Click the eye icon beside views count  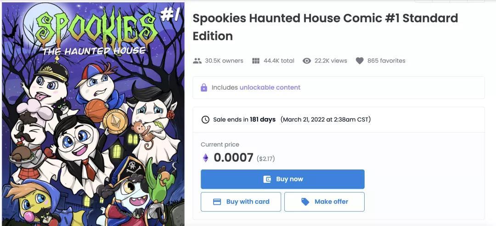[x=307, y=61]
